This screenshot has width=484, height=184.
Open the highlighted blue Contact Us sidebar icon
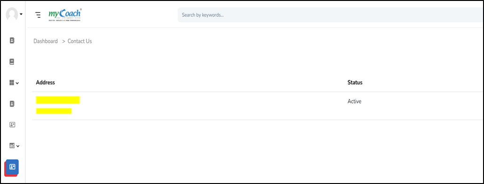click(12, 167)
